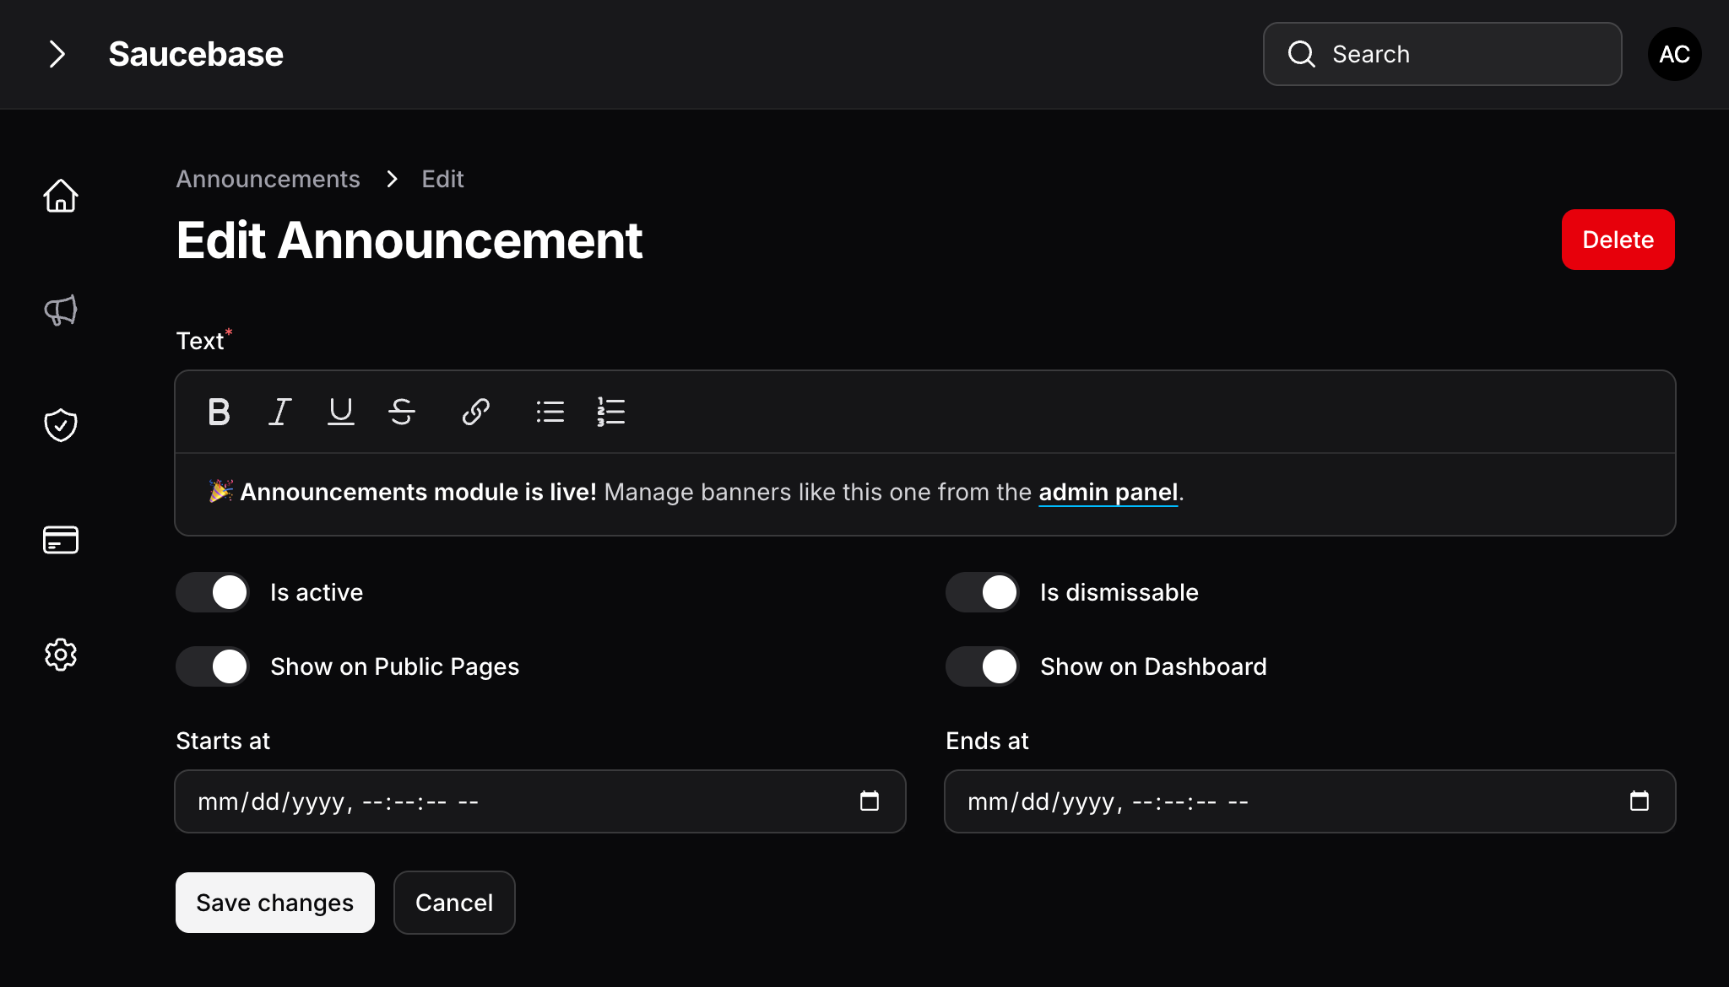Delete this announcement
1729x987 pixels.
click(x=1618, y=240)
